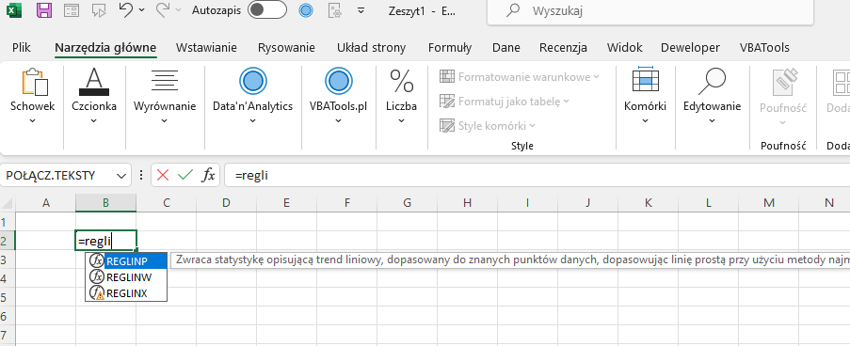Open the Plik menu tab
This screenshot has height=346, width=850.
click(21, 48)
